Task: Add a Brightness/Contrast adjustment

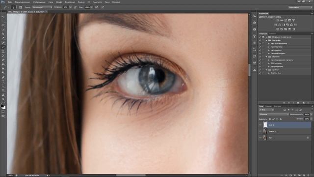Action: pyautogui.click(x=278, y=20)
